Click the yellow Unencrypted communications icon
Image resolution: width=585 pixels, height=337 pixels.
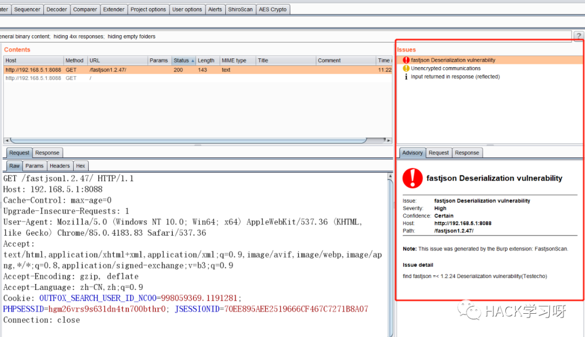click(406, 68)
